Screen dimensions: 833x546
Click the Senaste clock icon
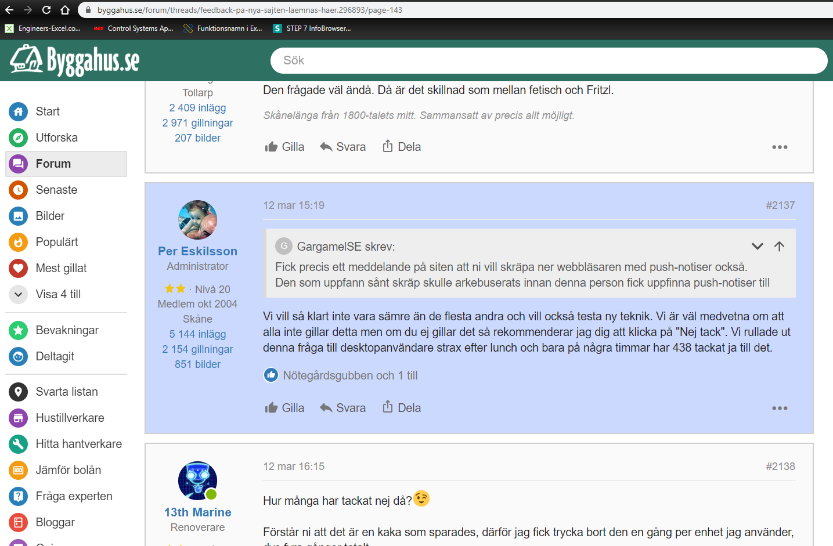tap(19, 190)
